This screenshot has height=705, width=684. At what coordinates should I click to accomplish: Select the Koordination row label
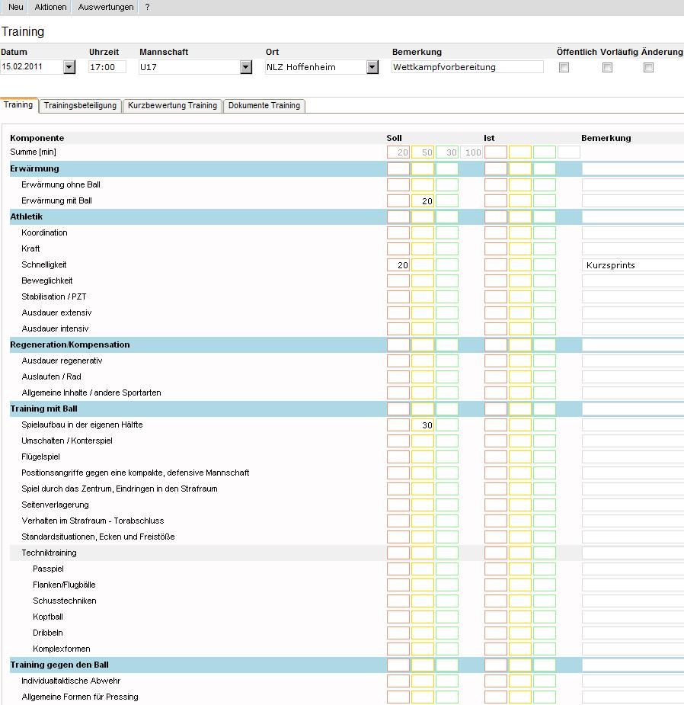[44, 233]
